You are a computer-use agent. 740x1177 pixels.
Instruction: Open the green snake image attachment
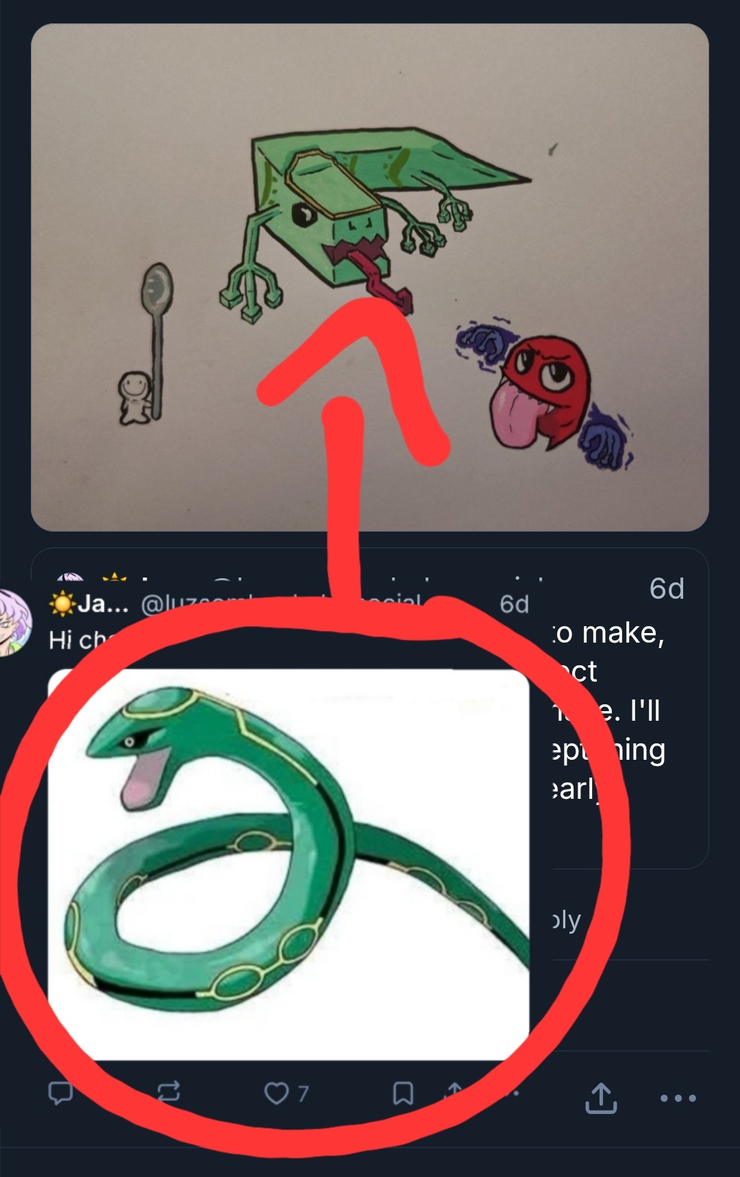[288, 863]
